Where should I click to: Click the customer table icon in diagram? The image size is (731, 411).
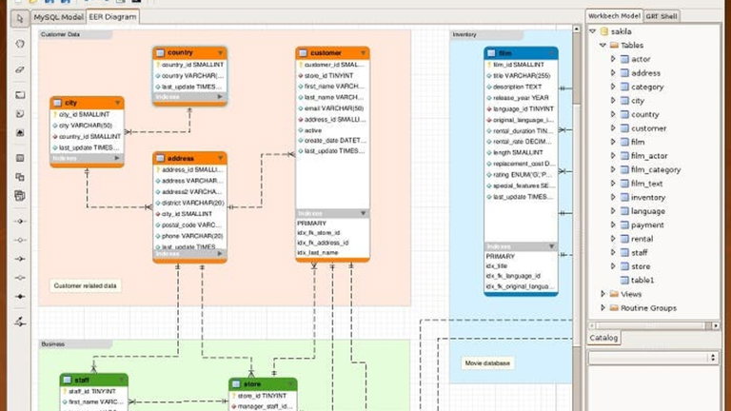click(x=303, y=53)
